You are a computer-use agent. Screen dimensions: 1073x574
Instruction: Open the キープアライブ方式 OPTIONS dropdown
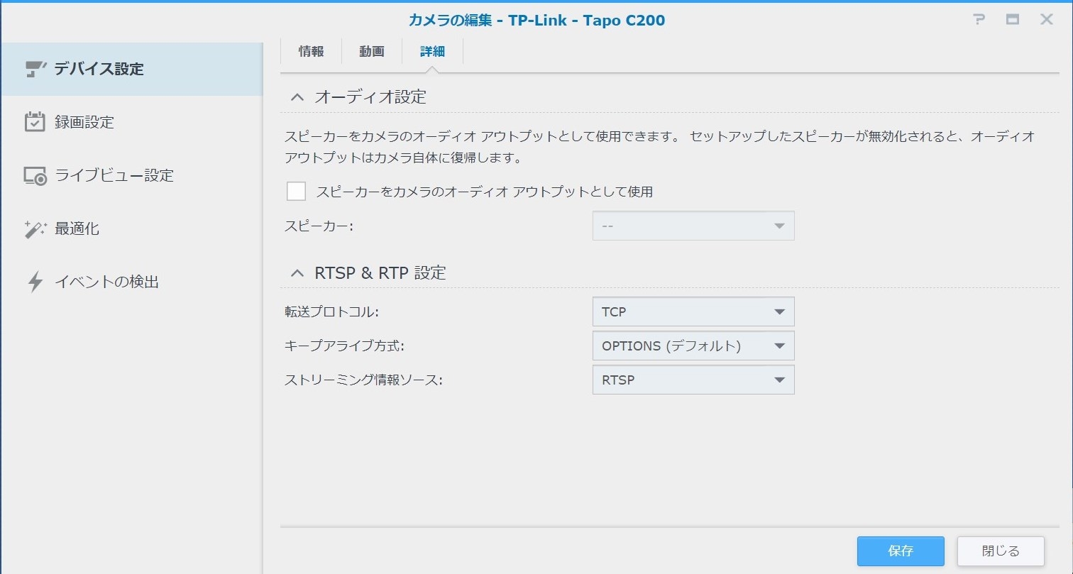(x=693, y=346)
